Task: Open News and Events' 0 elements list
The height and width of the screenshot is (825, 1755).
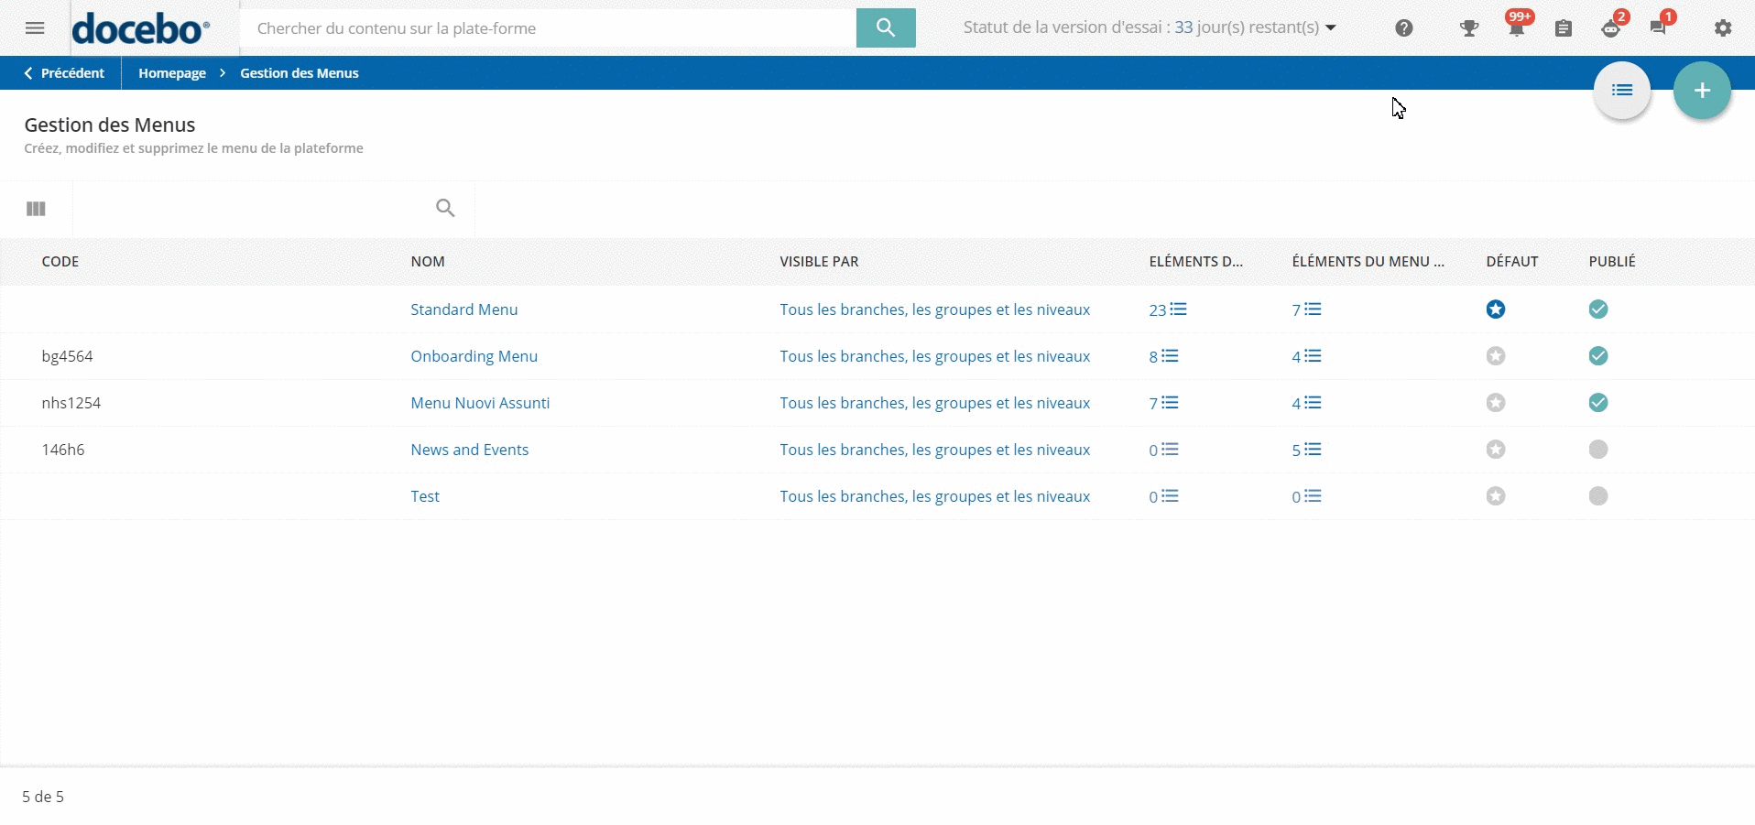Action: [1164, 450]
